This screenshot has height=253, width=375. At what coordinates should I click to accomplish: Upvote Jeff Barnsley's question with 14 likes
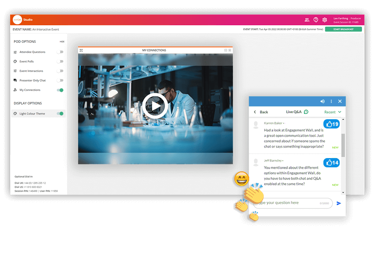tap(331, 163)
